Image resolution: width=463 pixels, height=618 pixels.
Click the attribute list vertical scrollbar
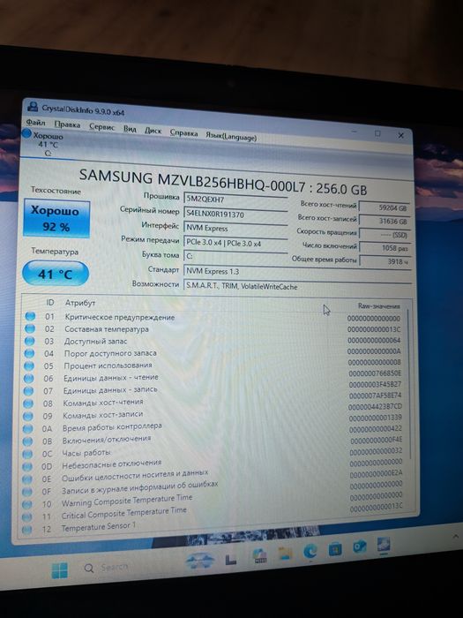pyautogui.click(x=408, y=384)
